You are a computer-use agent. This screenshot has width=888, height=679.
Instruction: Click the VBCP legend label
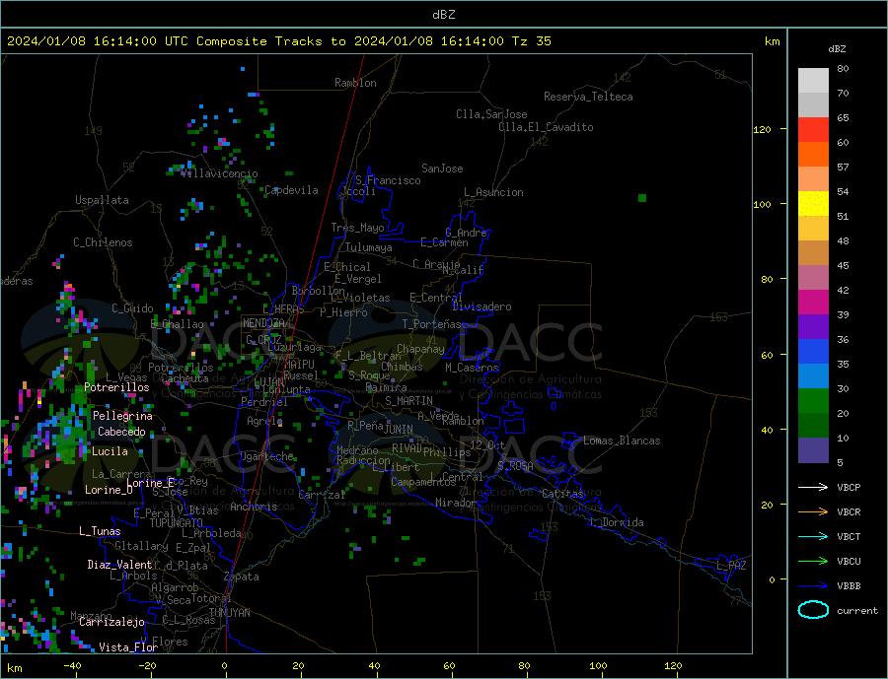pyautogui.click(x=849, y=487)
